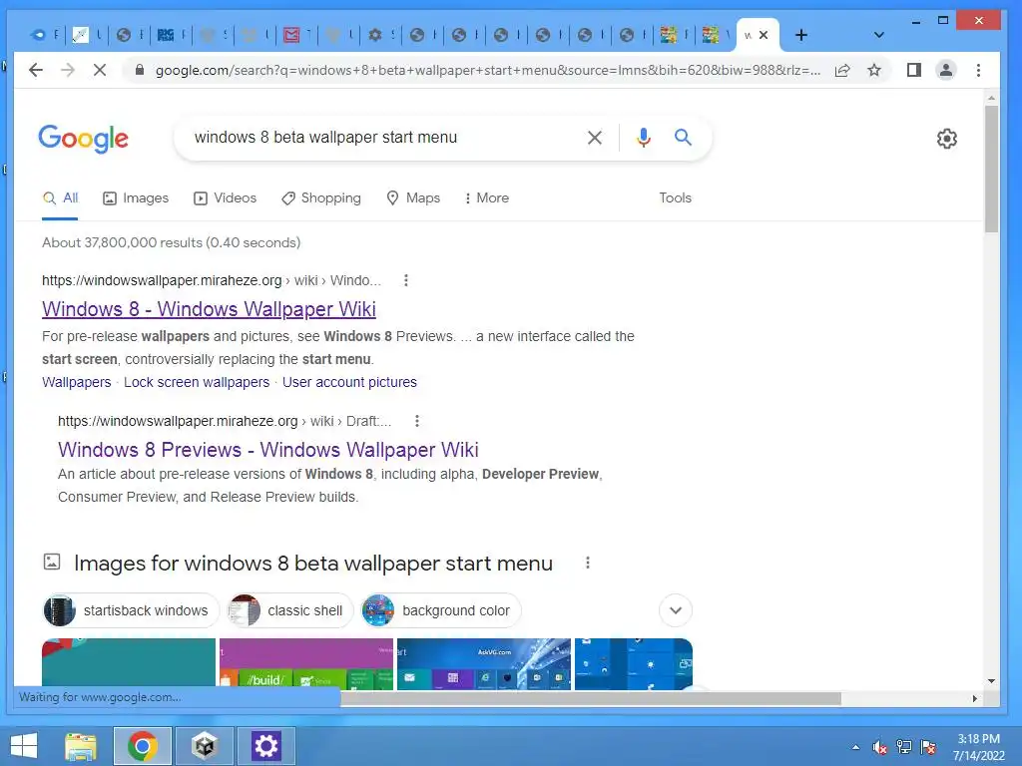Open the teal start screen thumbnail
Viewport: 1022px width, 766px height.
click(129, 663)
